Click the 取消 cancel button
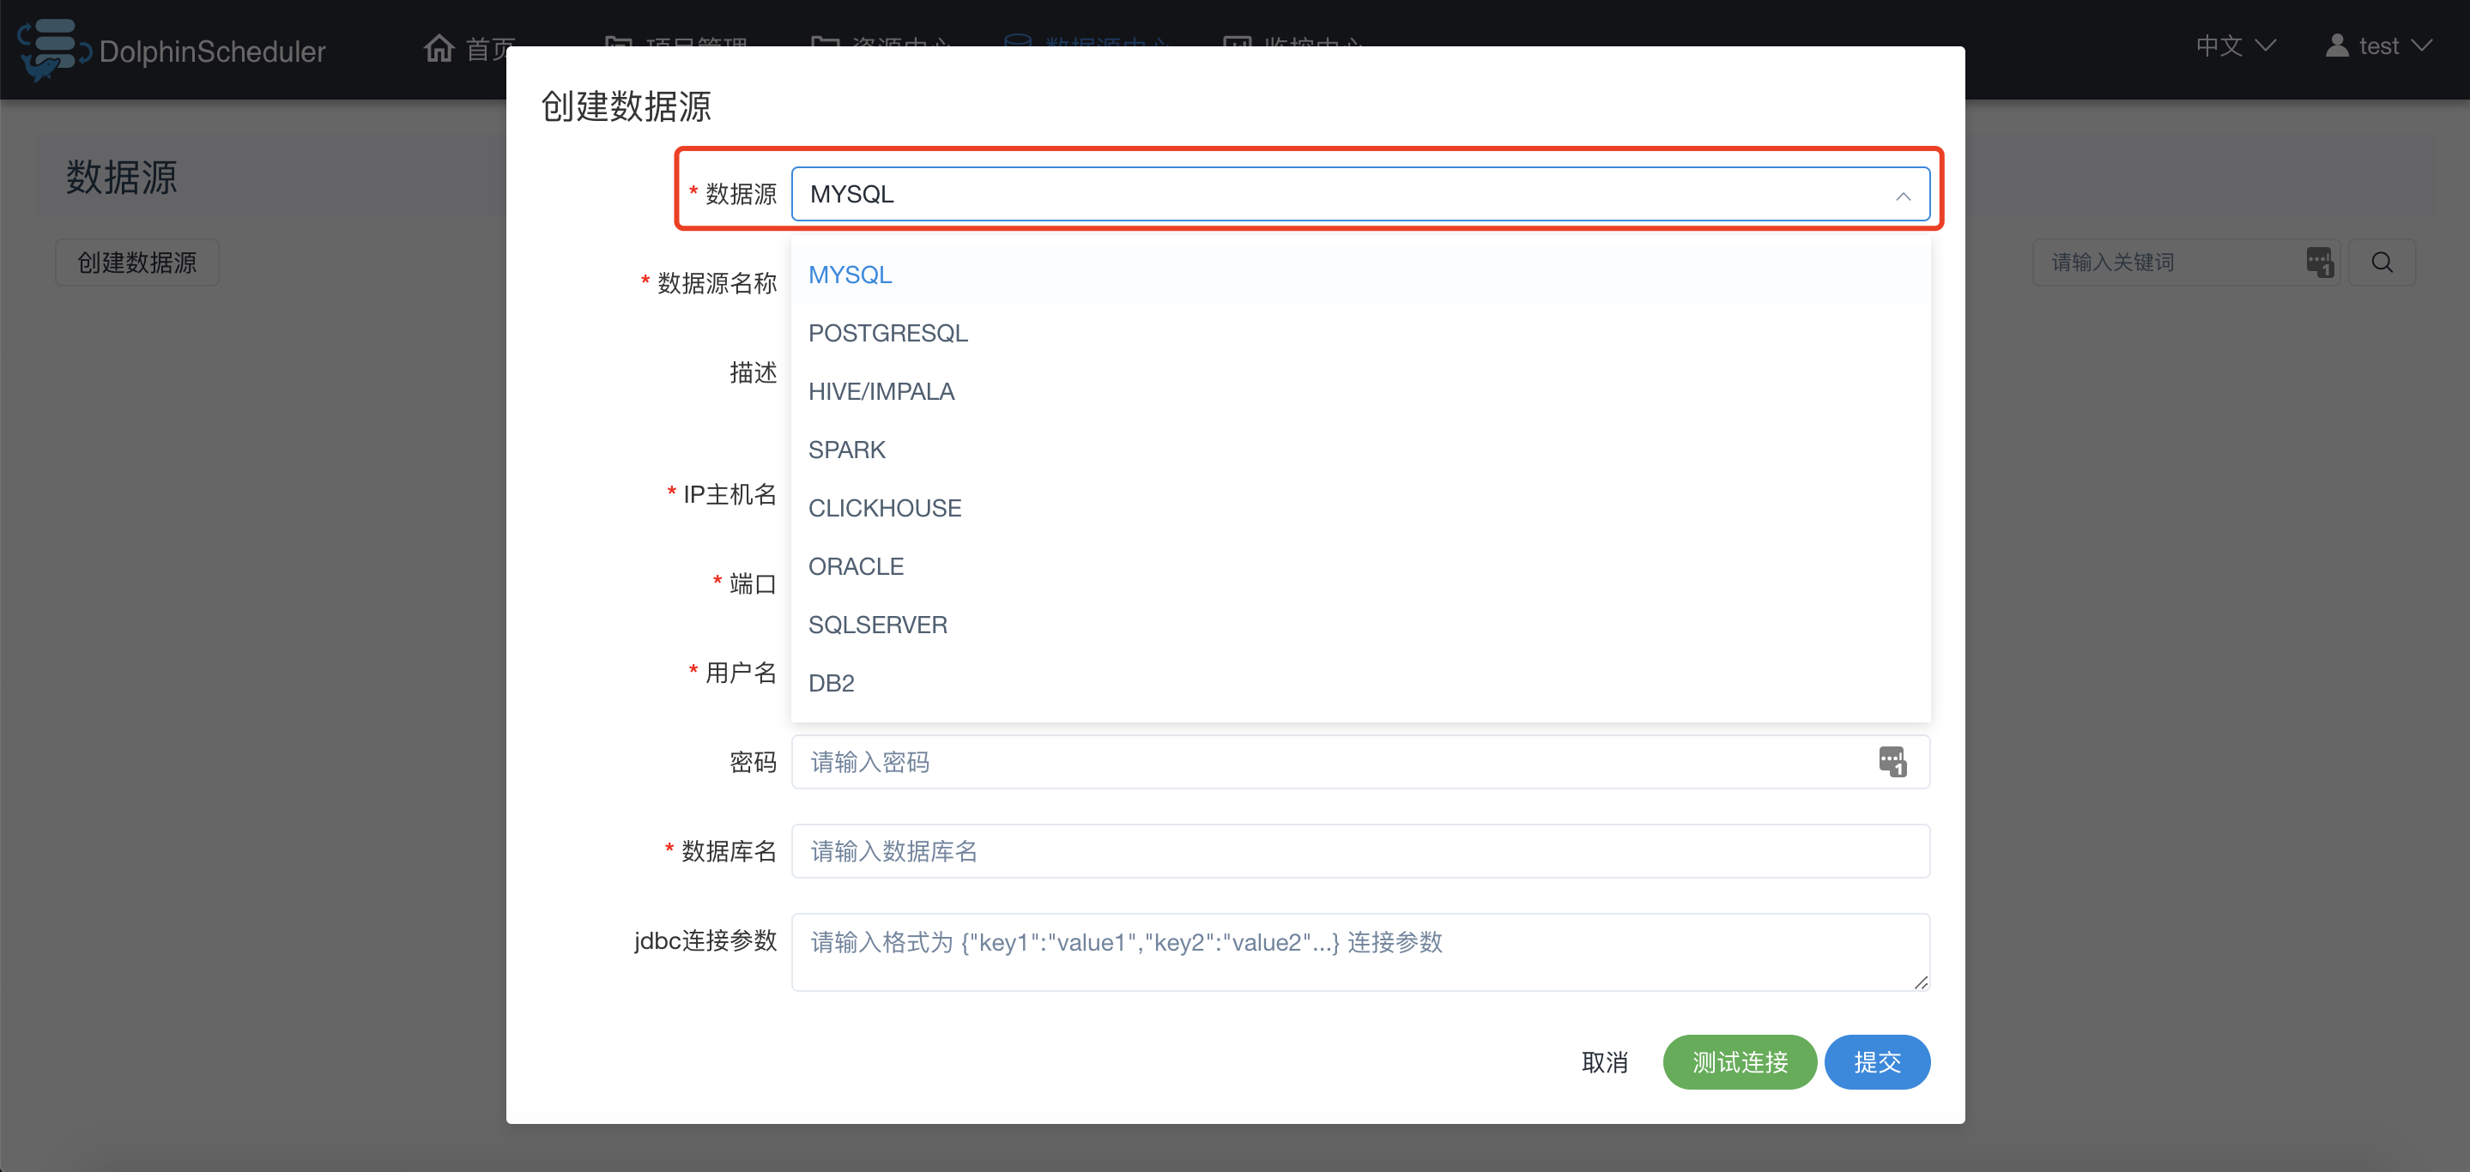 click(x=1604, y=1062)
